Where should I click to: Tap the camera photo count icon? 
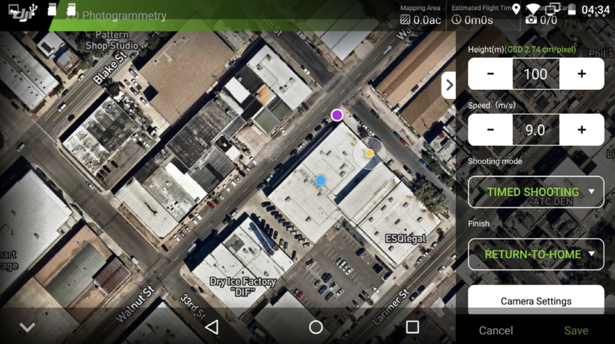click(531, 20)
